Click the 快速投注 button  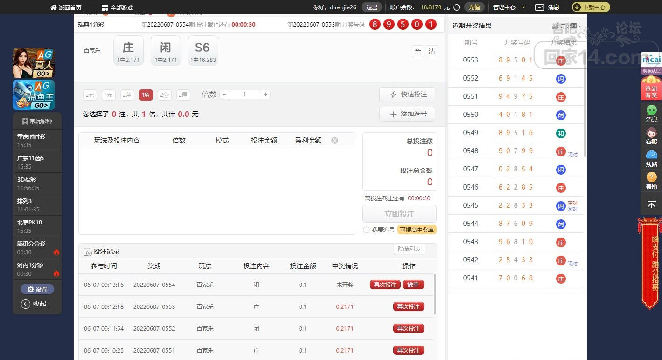[x=407, y=95]
